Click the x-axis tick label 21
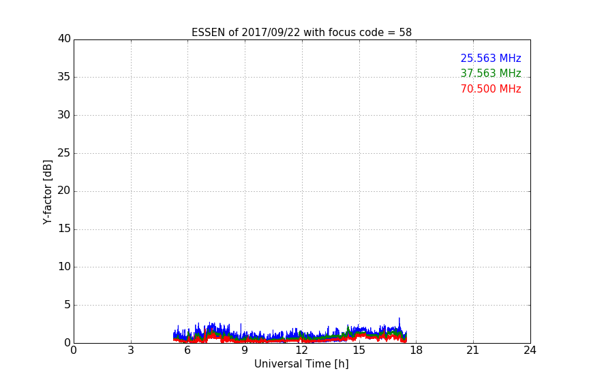The image size is (589, 392). (x=473, y=350)
